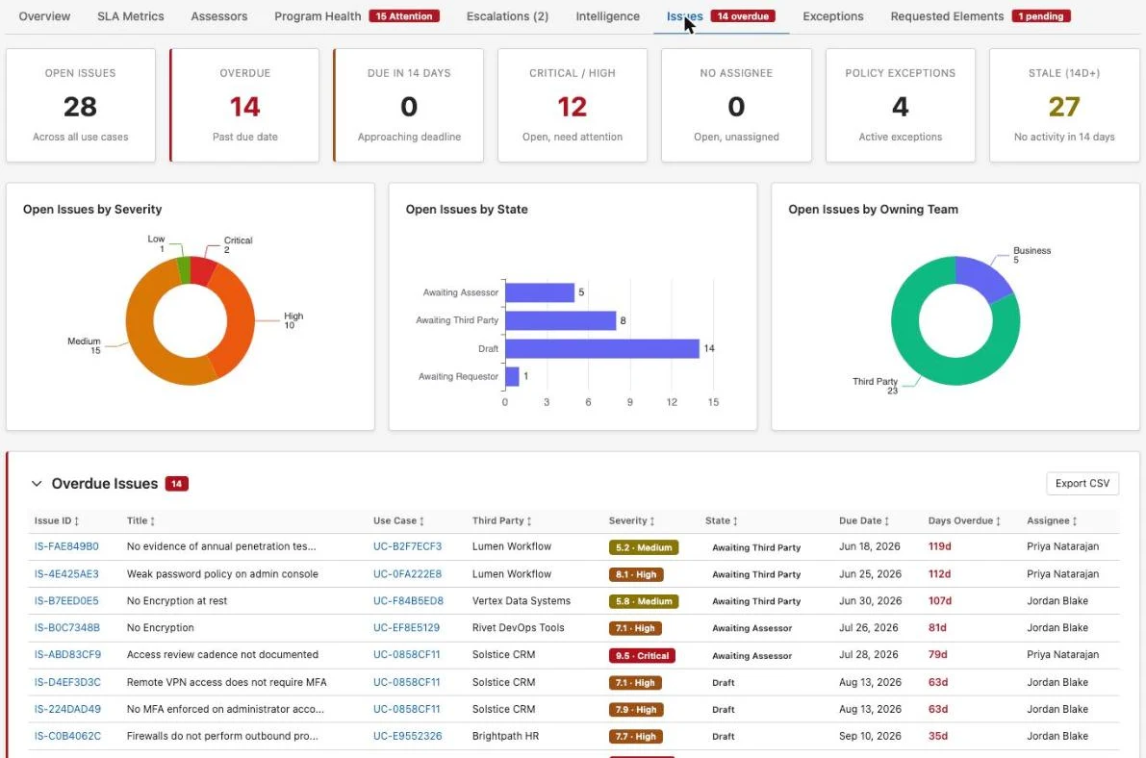Open issue IS-D4EF3D3C

[x=68, y=682]
